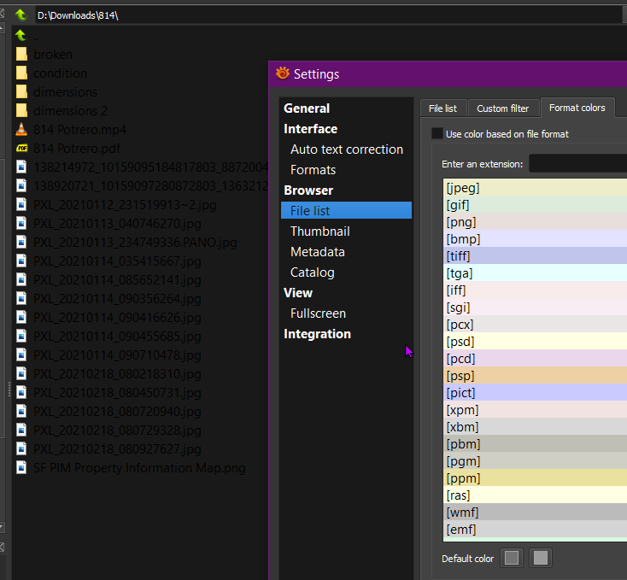The height and width of the screenshot is (580, 627).
Task: Open the File list tab
Action: (x=442, y=108)
